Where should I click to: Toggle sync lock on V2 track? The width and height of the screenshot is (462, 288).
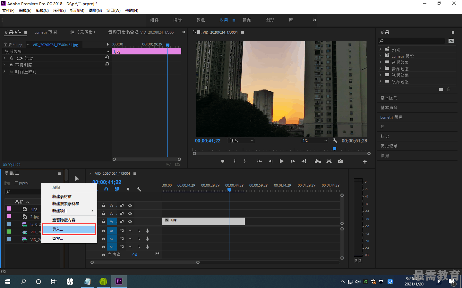[122, 213]
